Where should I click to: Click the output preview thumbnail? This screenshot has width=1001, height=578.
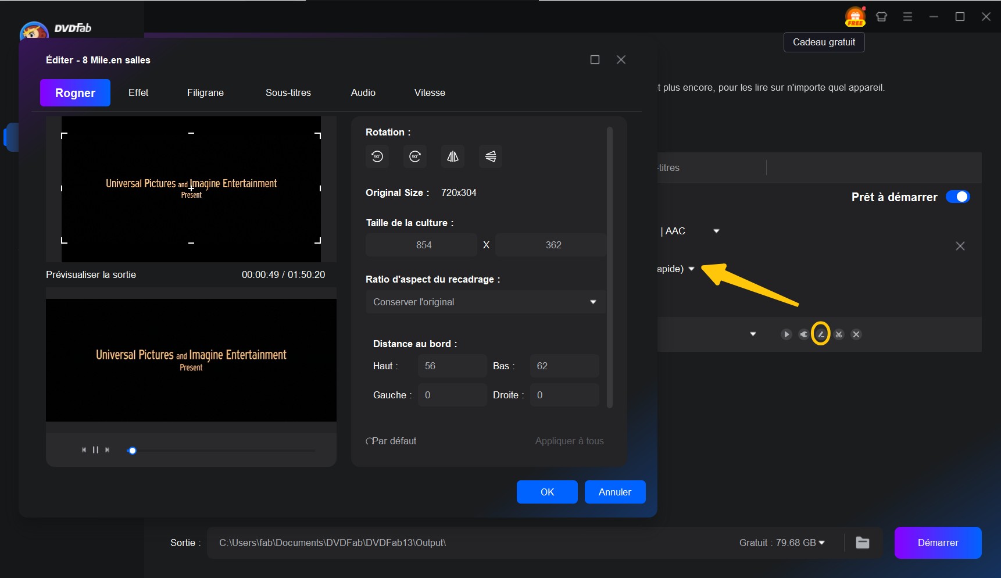pyautogui.click(x=191, y=360)
